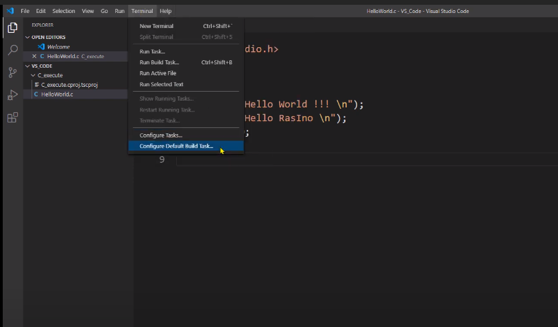
Task: Place cursor on empty editor line 9
Action: coord(367,160)
